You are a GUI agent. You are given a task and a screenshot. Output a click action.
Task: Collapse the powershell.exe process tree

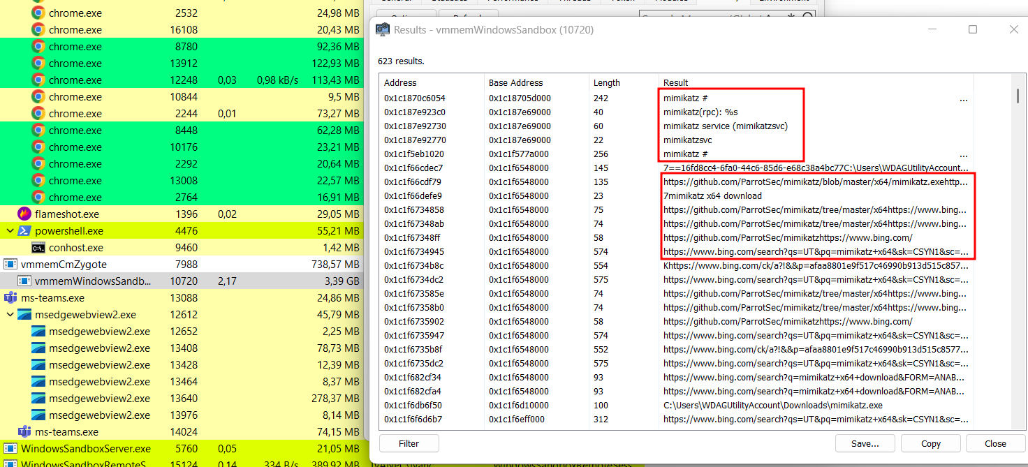pyautogui.click(x=10, y=231)
